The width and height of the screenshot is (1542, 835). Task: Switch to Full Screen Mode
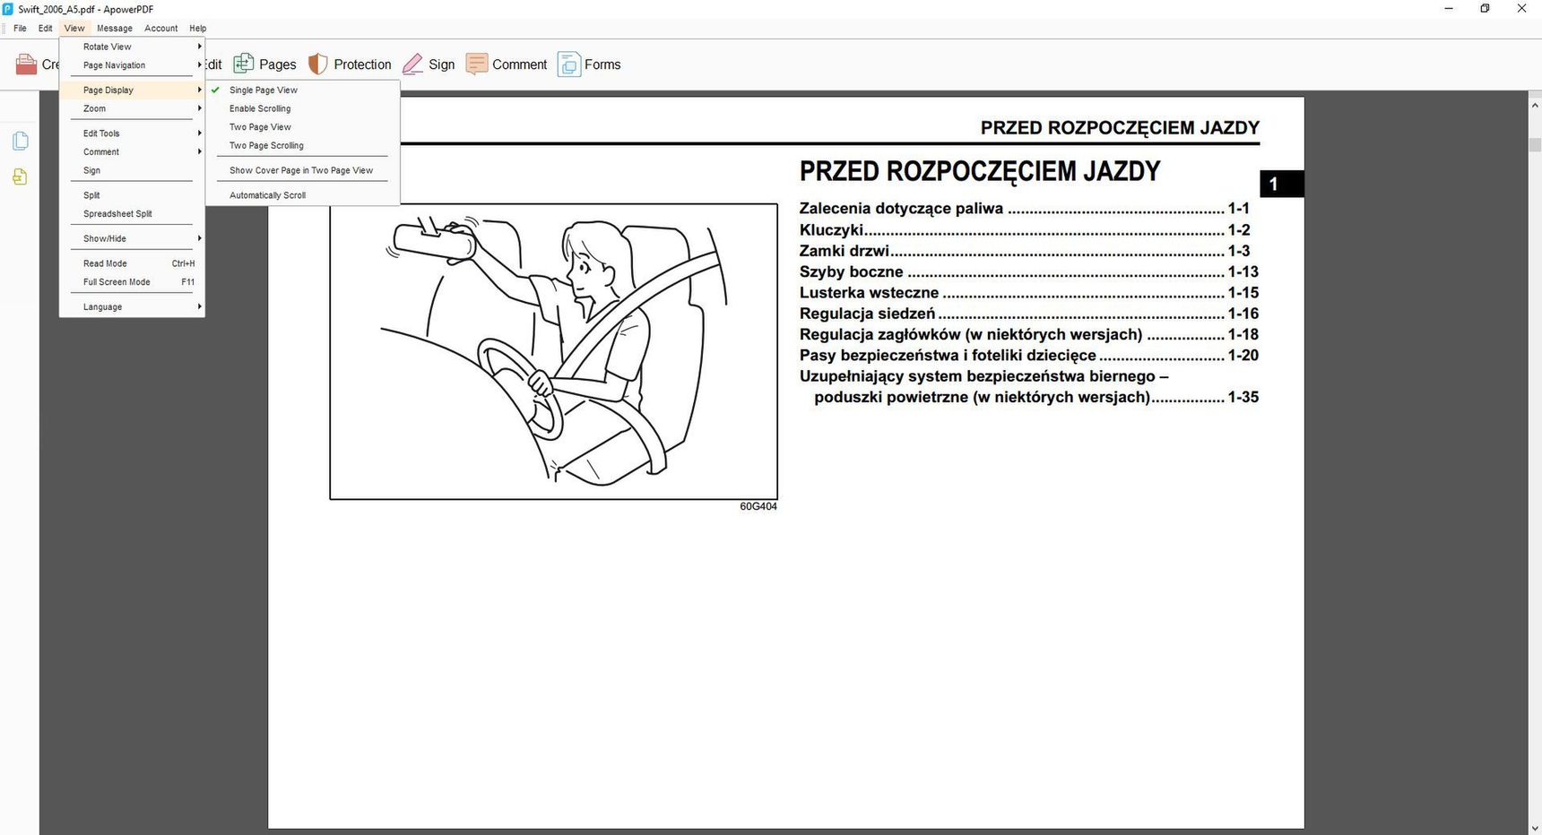[x=132, y=282]
